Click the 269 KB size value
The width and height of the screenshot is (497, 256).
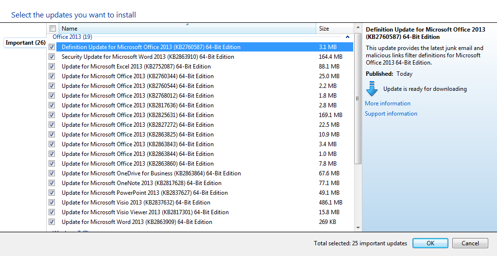tap(327, 222)
